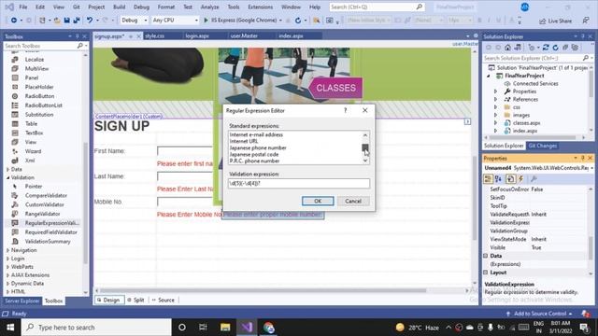This screenshot has height=336, width=598.
Task: Open File Explorer from taskbar
Action: [225, 328]
